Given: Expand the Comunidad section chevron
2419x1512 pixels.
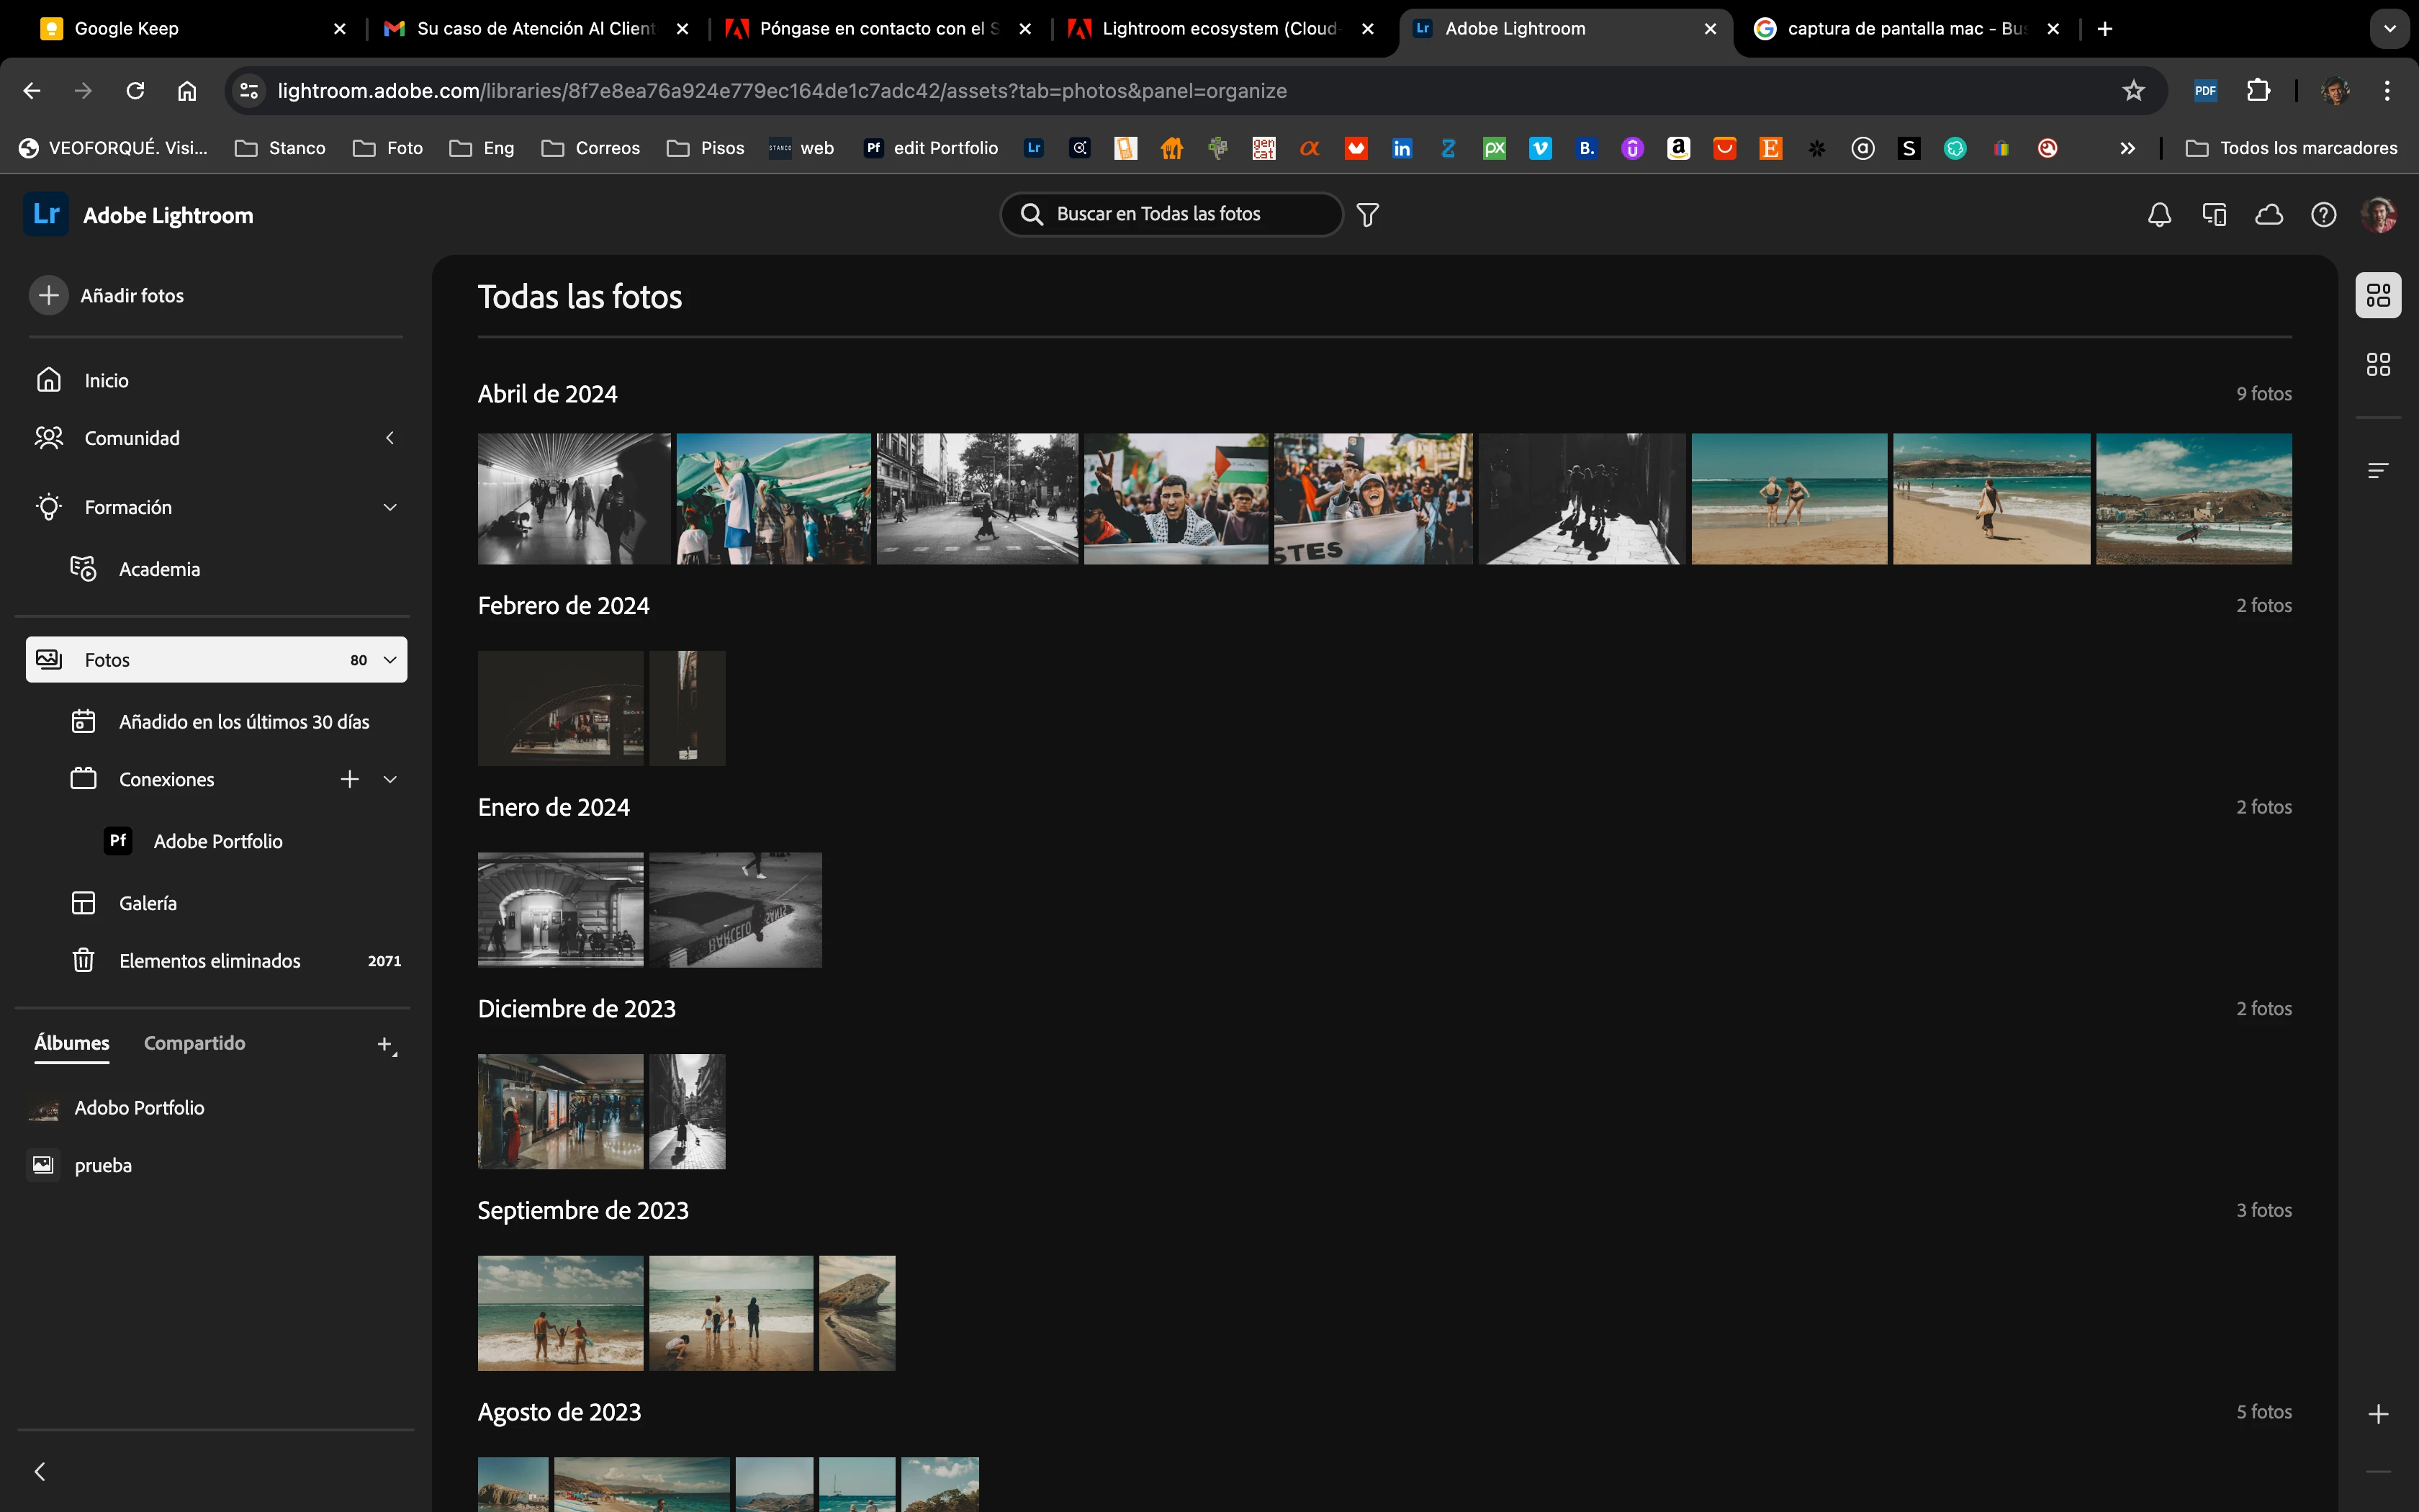Looking at the screenshot, I should coord(389,438).
